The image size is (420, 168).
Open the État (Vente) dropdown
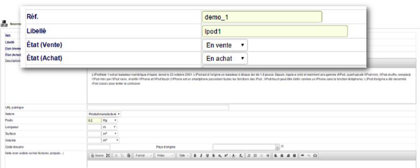pos(225,45)
